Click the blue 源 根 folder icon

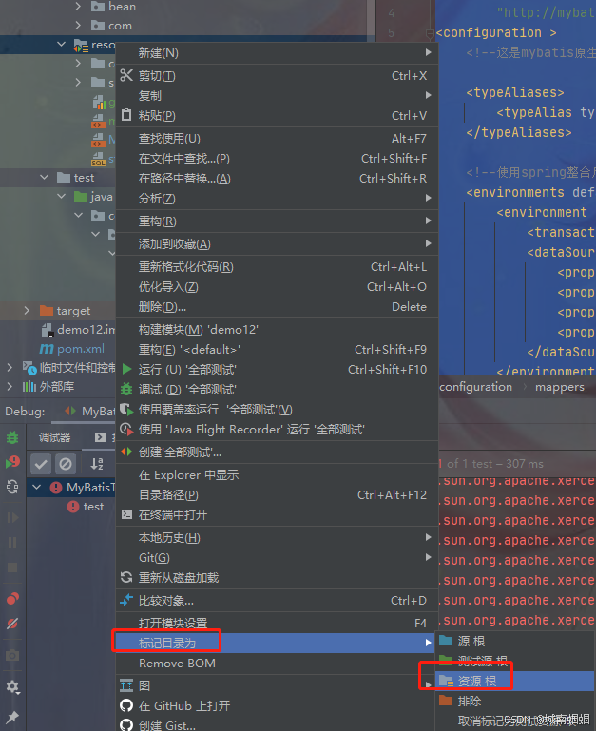(447, 641)
